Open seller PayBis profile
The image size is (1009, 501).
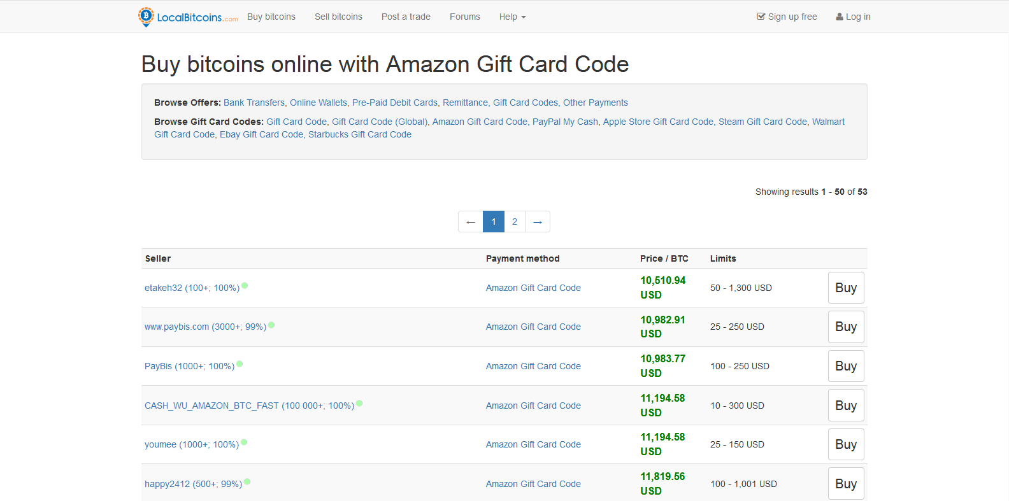pyautogui.click(x=189, y=366)
